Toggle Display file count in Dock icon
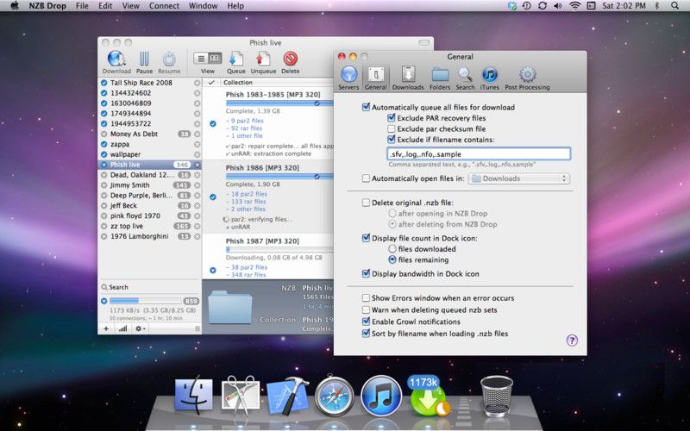Screen dimensions: 690x431 pyautogui.click(x=366, y=238)
